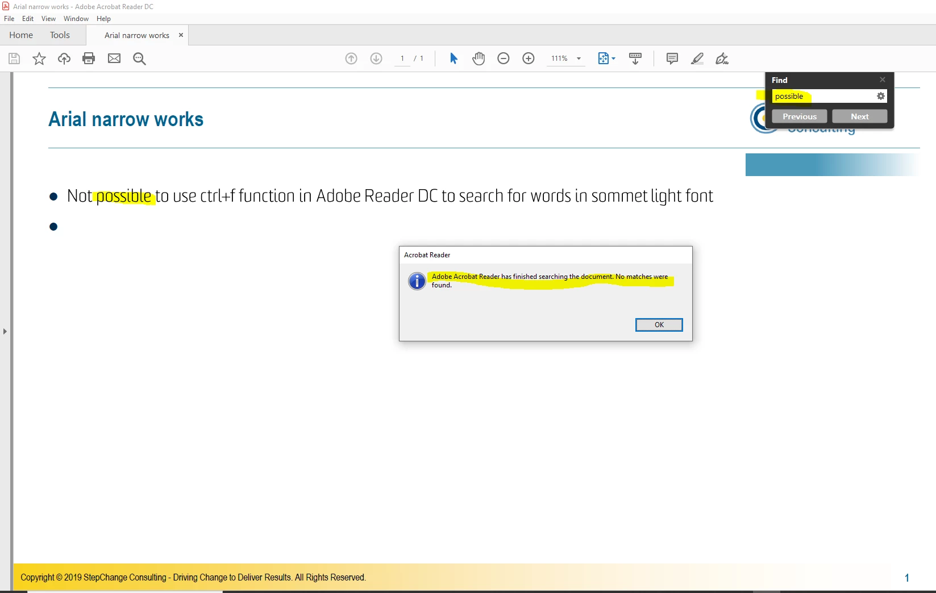Screen dimensions: 936x593
Task: Switch to the Tools tab
Action: pyautogui.click(x=60, y=35)
